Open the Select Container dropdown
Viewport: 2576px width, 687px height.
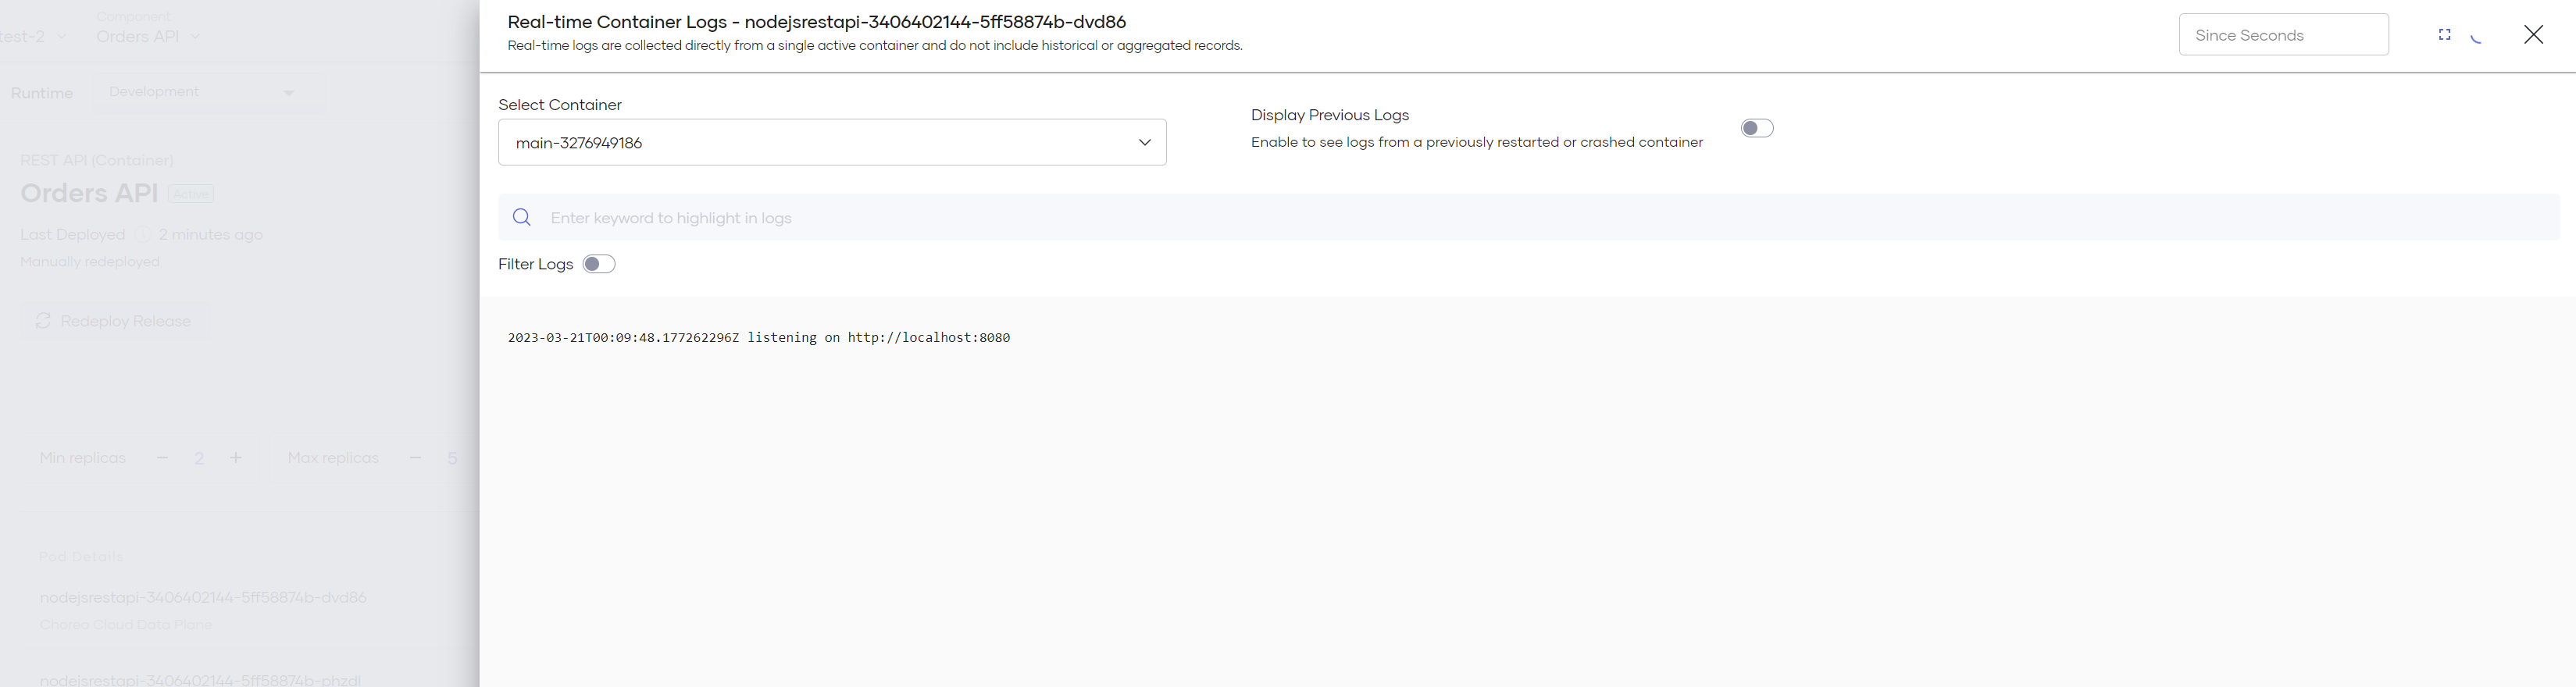[831, 142]
